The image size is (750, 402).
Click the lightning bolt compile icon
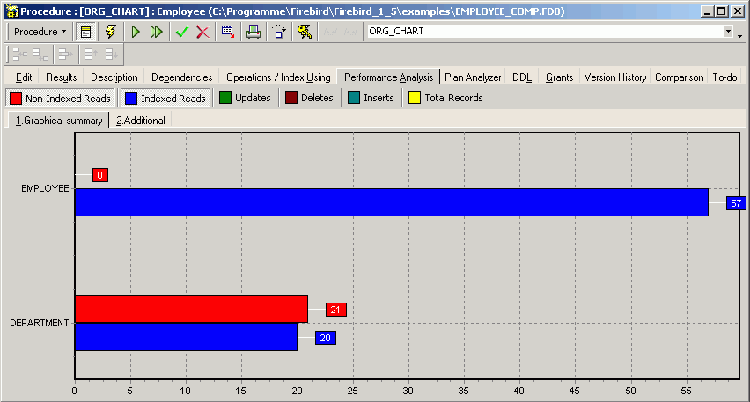111,32
